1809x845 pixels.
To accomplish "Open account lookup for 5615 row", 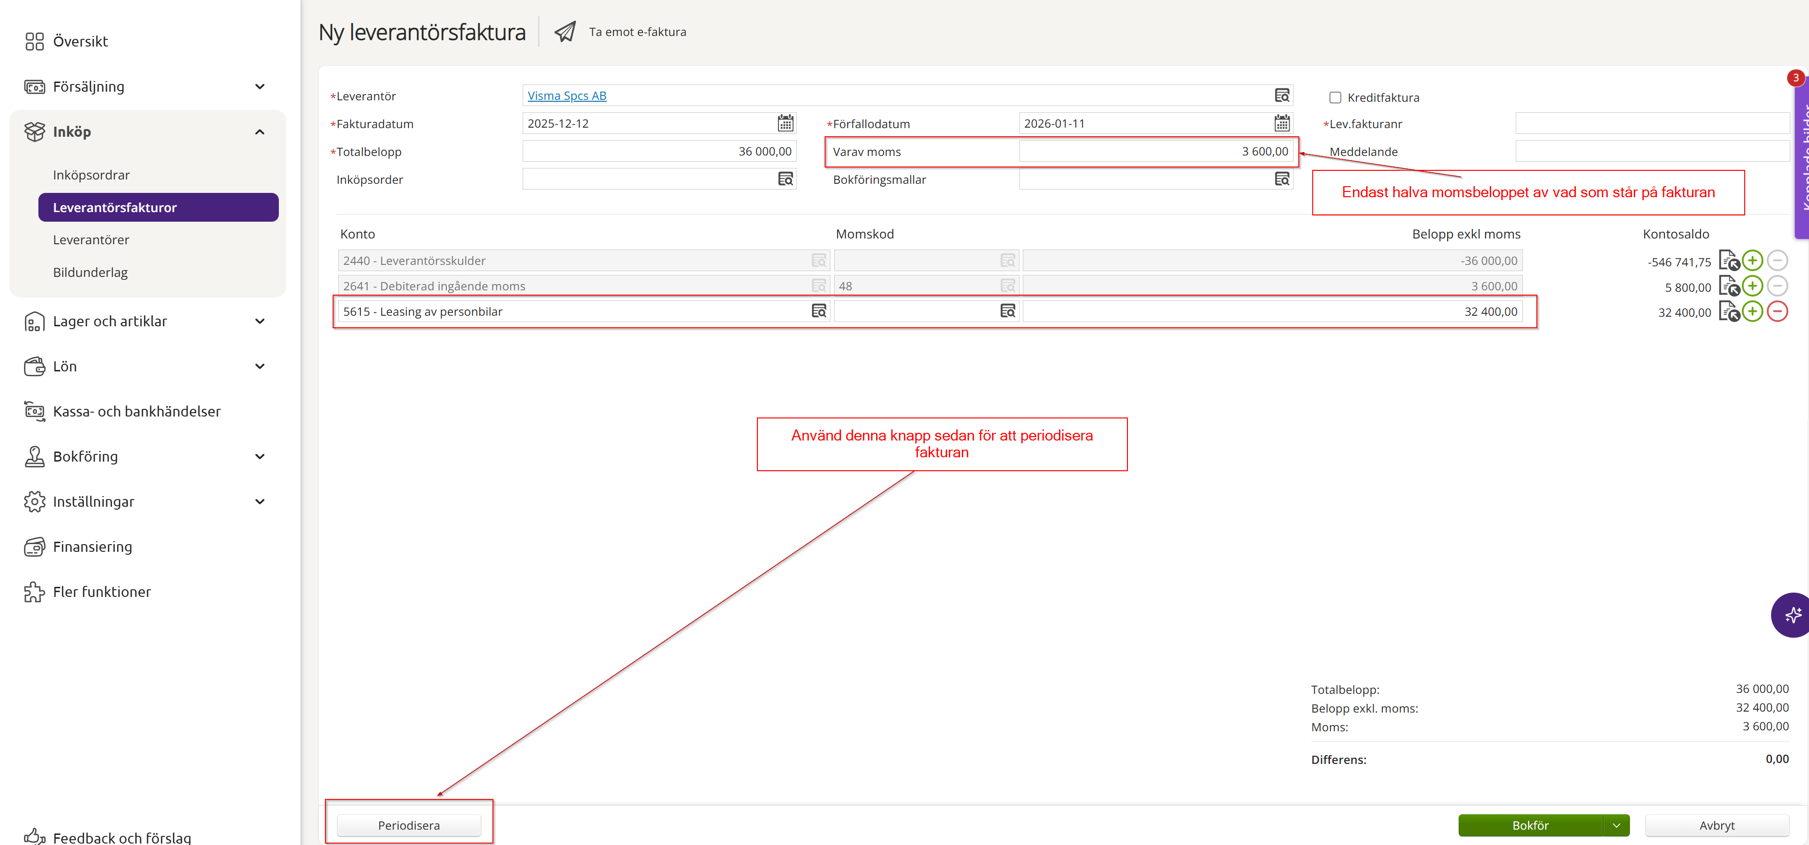I will pos(819,311).
